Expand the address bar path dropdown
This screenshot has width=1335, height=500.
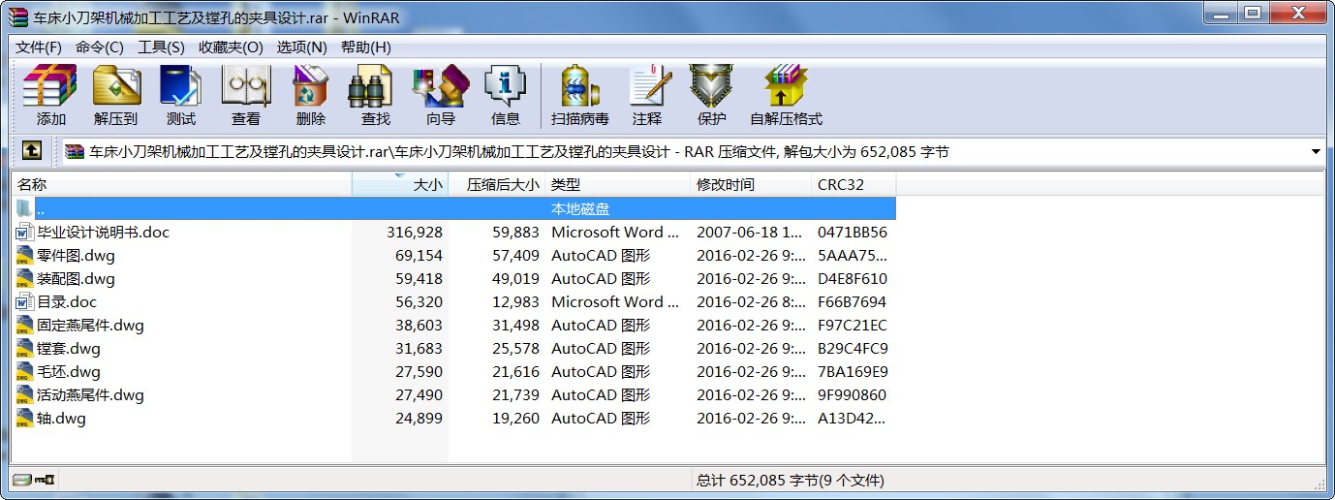click(x=1316, y=151)
